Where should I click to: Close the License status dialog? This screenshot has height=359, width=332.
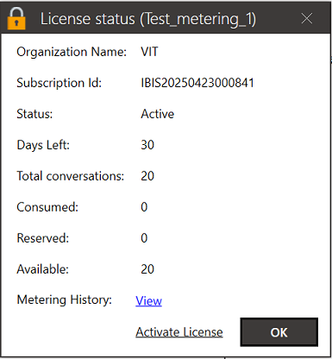307,19
